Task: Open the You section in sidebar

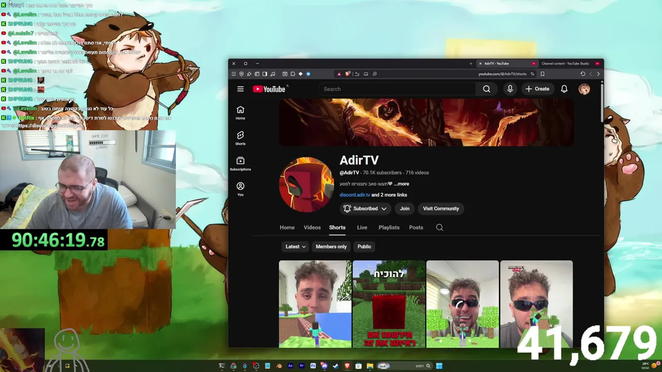Action: point(240,189)
